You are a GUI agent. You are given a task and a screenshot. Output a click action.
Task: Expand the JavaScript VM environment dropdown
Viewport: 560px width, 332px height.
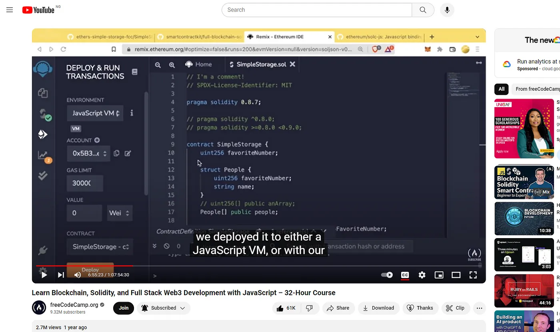pos(95,113)
